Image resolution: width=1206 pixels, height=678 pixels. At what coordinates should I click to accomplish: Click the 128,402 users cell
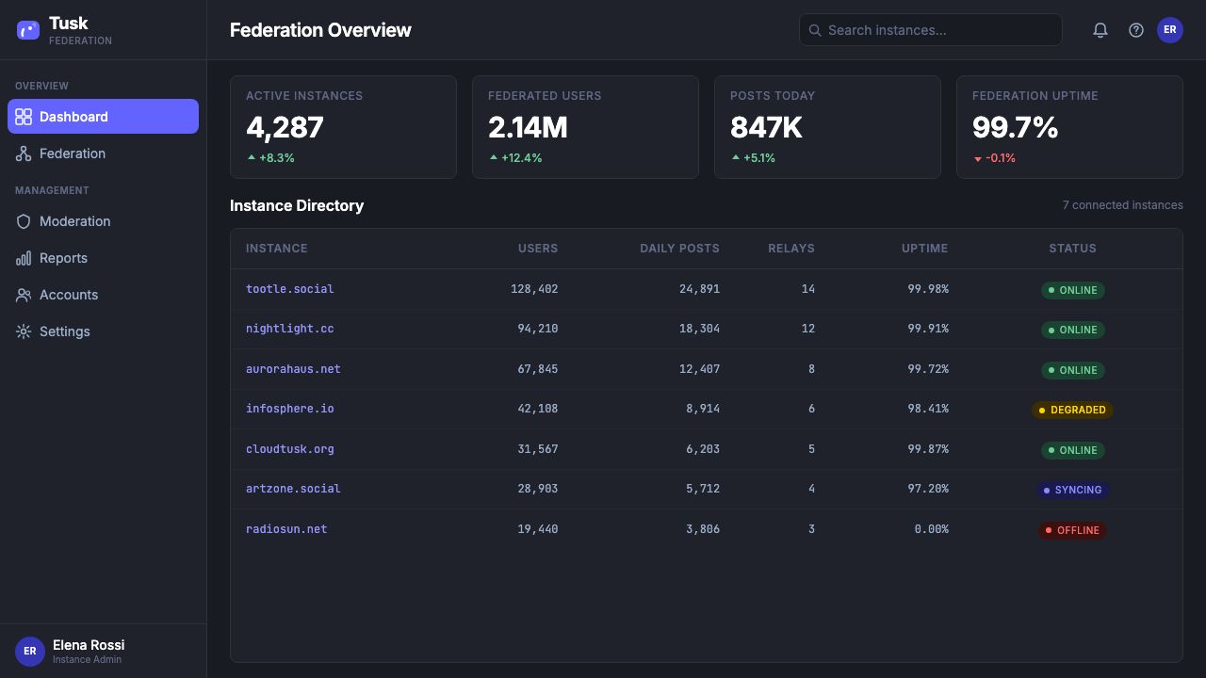coord(534,289)
